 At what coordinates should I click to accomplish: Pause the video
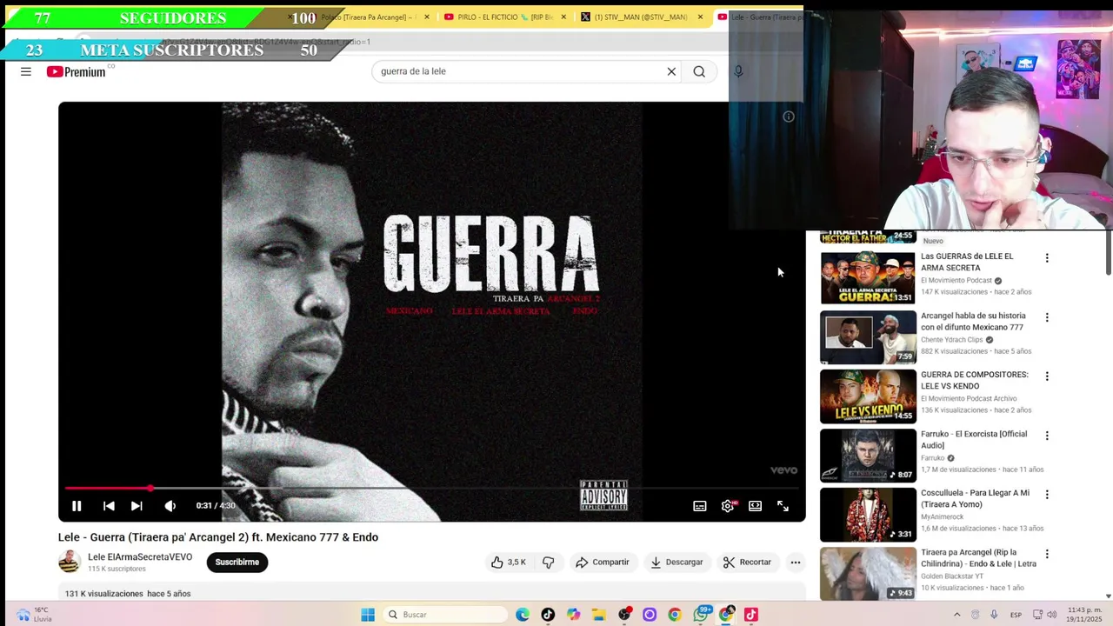77,505
